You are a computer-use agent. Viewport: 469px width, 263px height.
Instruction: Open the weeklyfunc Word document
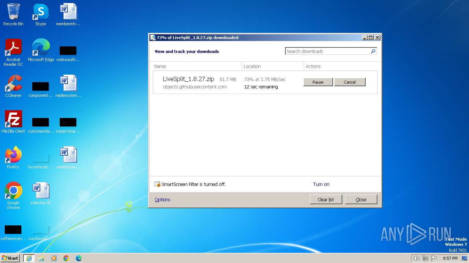coord(68,158)
